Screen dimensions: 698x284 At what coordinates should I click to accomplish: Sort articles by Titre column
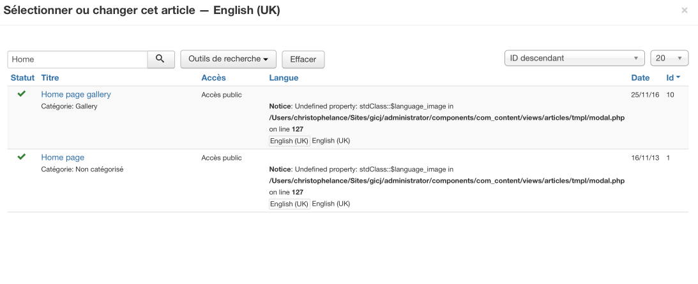(50, 78)
